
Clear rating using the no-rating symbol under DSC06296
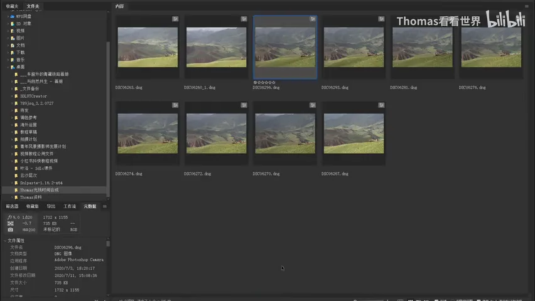[x=255, y=83]
